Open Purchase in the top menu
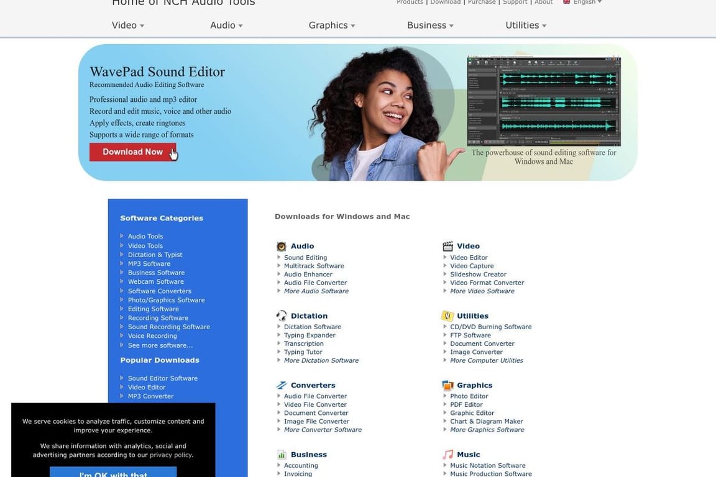Viewport: 716px width, 477px height. [x=482, y=2]
